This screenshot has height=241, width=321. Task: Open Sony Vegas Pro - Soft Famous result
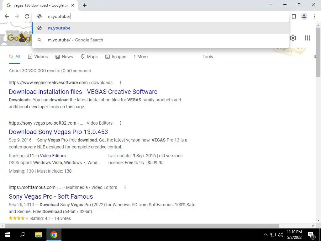click(51, 196)
